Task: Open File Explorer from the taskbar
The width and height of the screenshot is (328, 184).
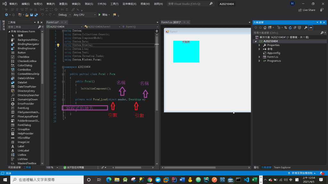Action: [x=117, y=180]
